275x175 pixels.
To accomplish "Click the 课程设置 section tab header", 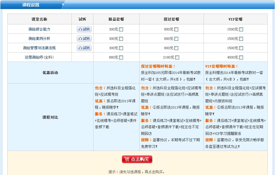I will click(x=31, y=5).
